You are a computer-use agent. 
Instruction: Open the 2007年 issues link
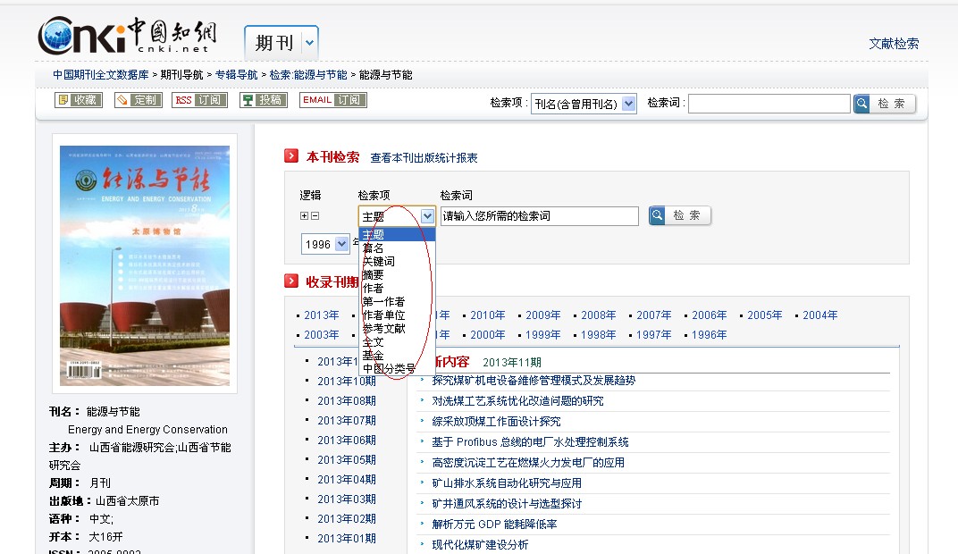654,315
